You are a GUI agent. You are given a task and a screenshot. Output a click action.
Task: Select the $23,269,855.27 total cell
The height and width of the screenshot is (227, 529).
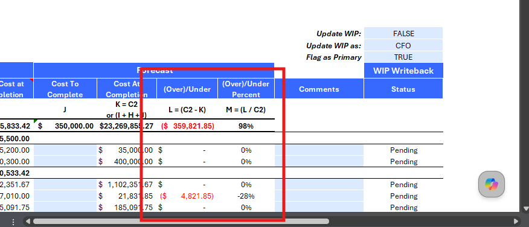127,126
